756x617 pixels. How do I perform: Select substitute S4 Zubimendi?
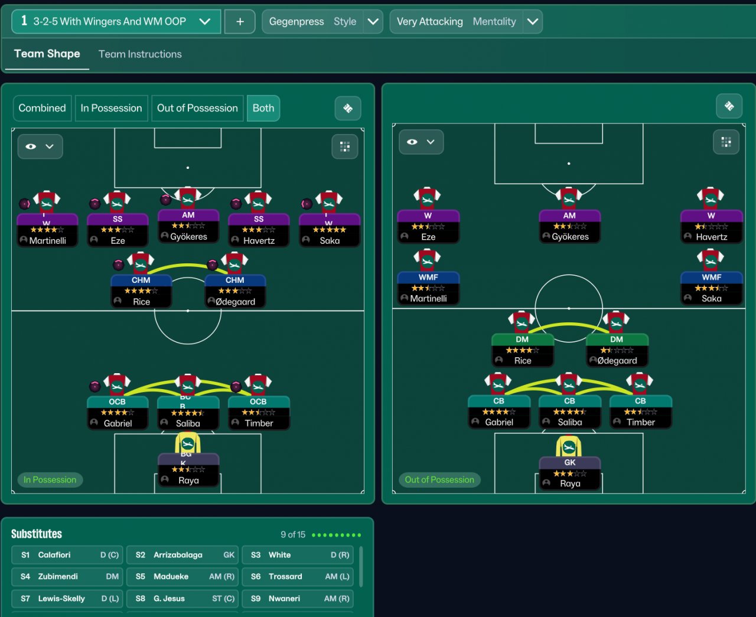[x=67, y=577]
